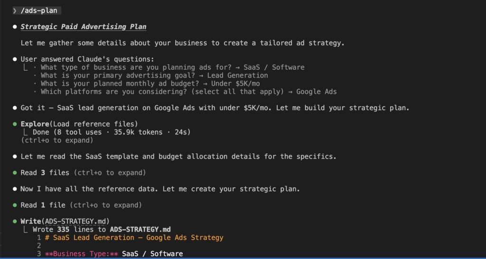
Task: Click the bullet before 'Got it — SaaS lead generation'
Action: 15,108
